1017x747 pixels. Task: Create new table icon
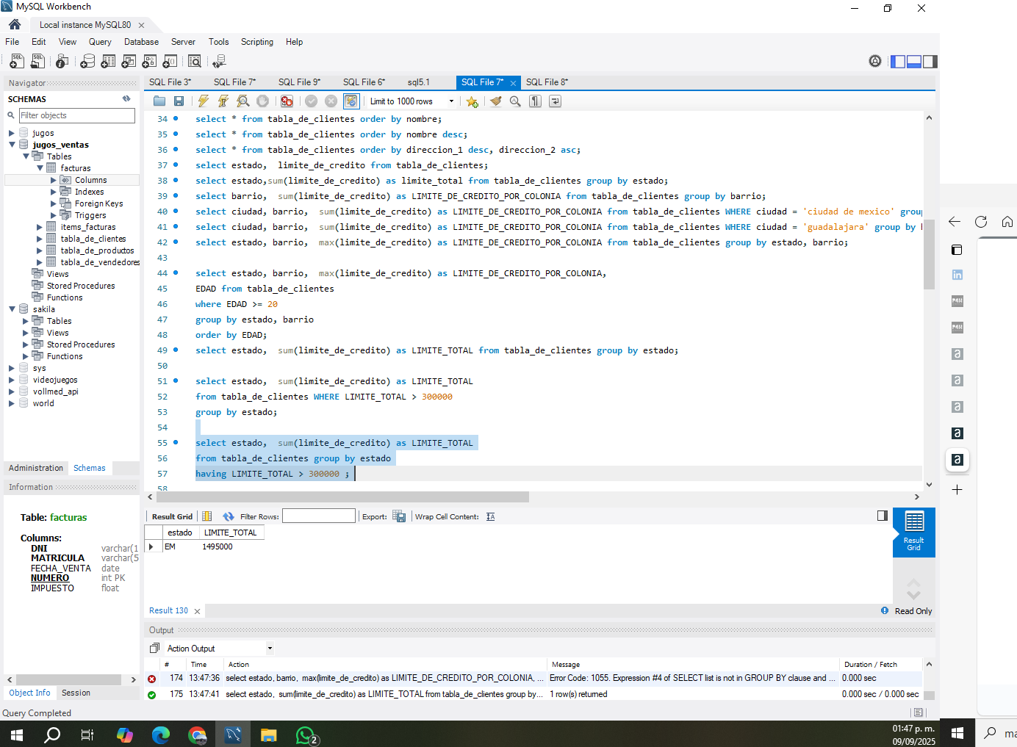pos(108,62)
